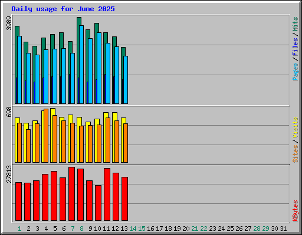Click the day 9 axis label

pyautogui.click(x=90, y=229)
